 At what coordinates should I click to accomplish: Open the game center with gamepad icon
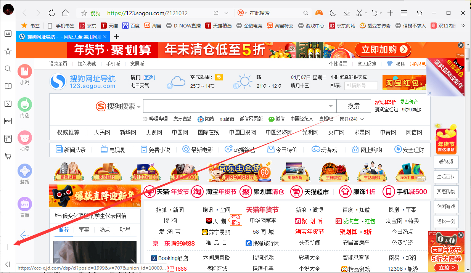(x=318, y=13)
